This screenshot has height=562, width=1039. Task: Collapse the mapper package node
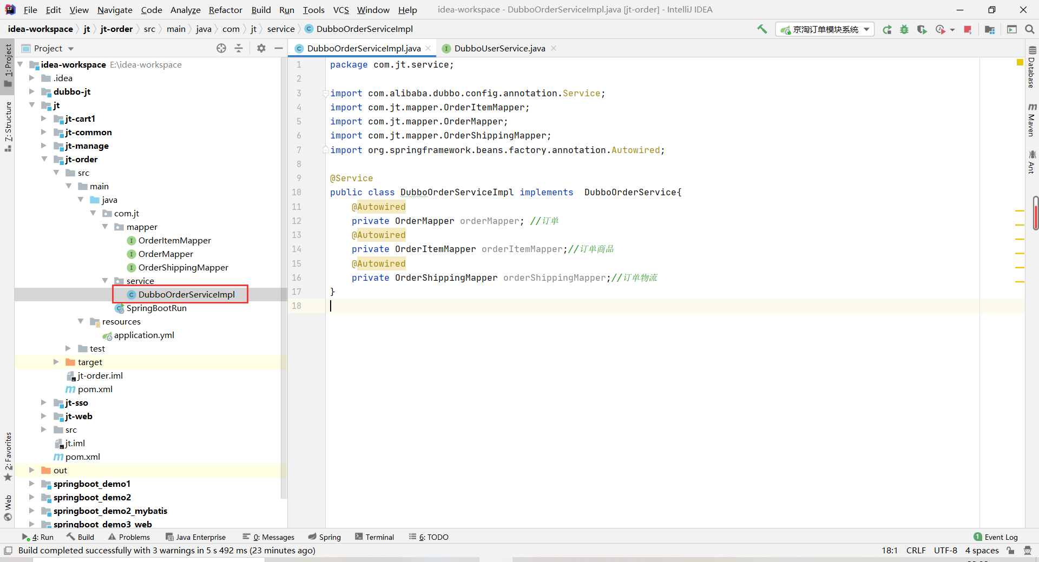[105, 227]
